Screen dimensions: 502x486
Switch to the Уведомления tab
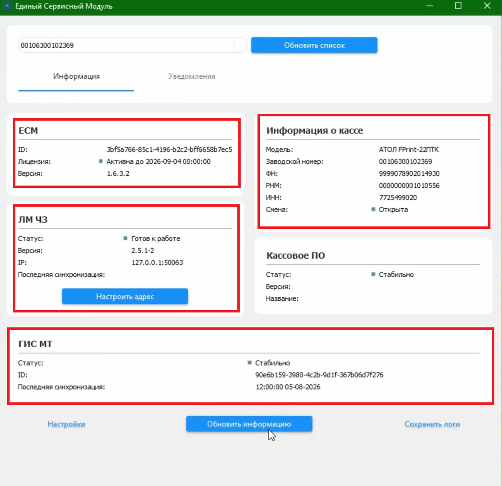192,76
